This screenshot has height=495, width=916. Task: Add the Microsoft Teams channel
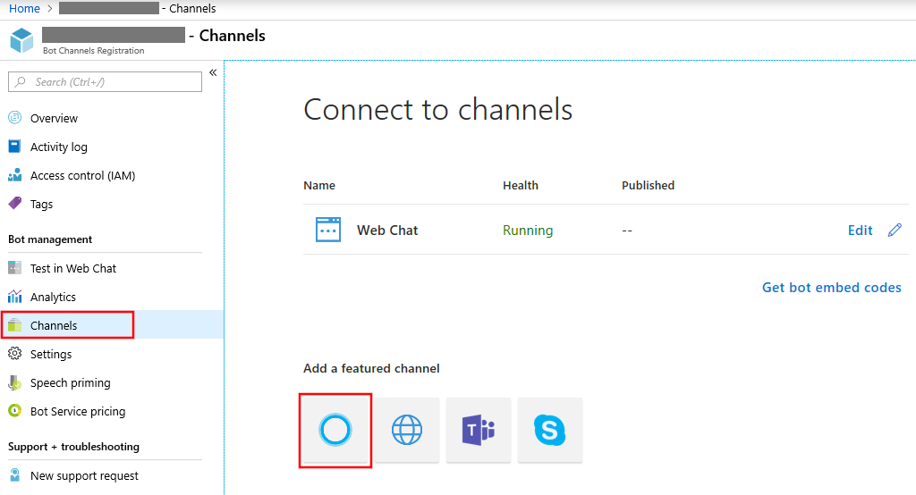(479, 430)
